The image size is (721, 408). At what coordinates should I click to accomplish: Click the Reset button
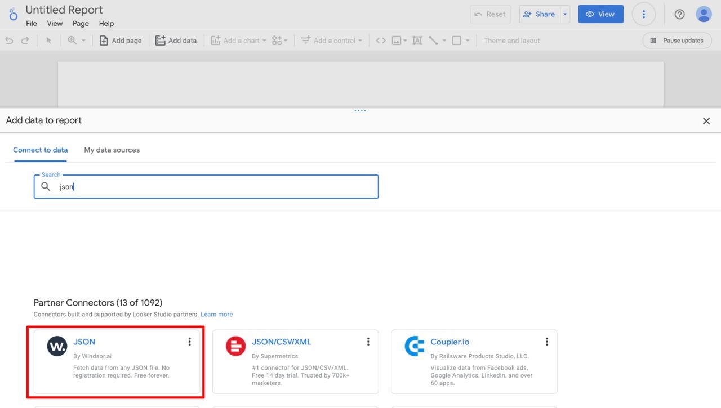coord(490,14)
